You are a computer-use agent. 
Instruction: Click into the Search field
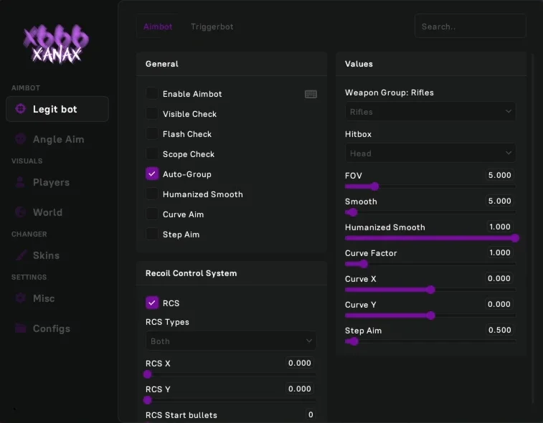[471, 27]
